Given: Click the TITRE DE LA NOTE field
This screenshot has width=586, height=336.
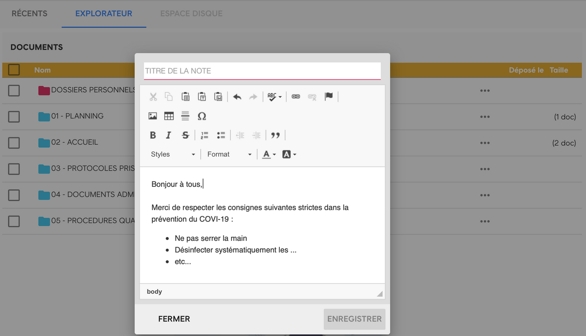Looking at the screenshot, I should 262,71.
